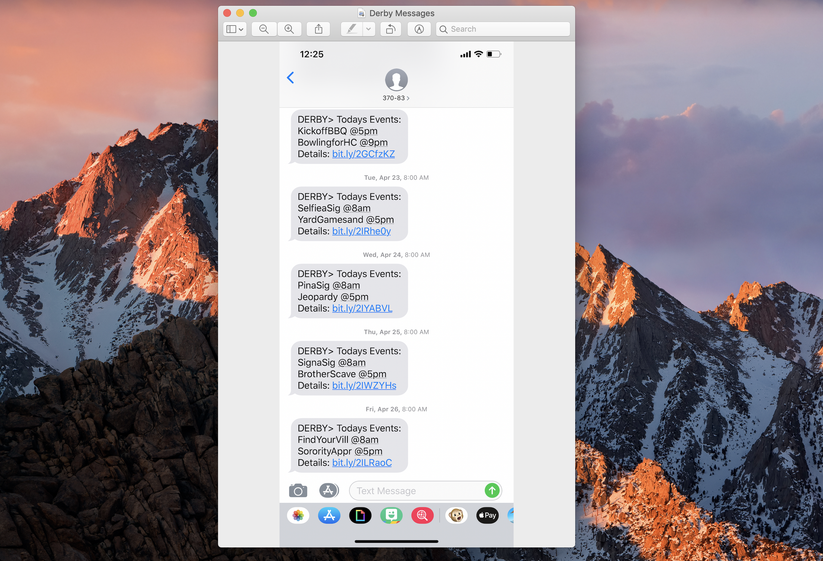The height and width of the screenshot is (561, 823).
Task: Click the camera icon in Messages
Action: (x=298, y=491)
